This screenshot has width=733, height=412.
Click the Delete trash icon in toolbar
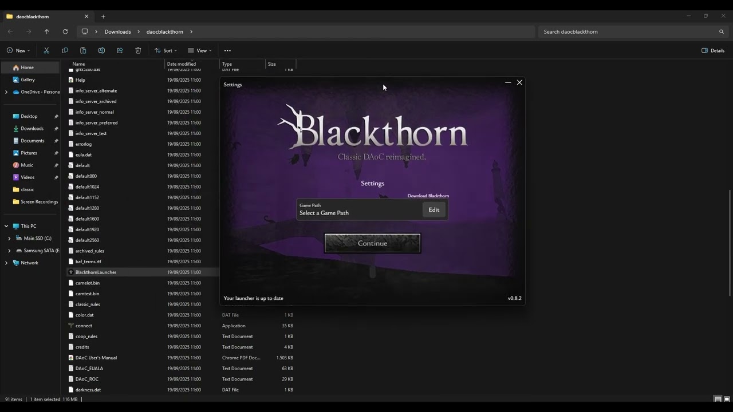pos(138,50)
